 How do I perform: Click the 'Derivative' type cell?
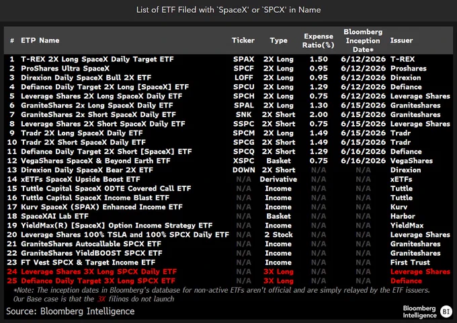(x=278, y=179)
